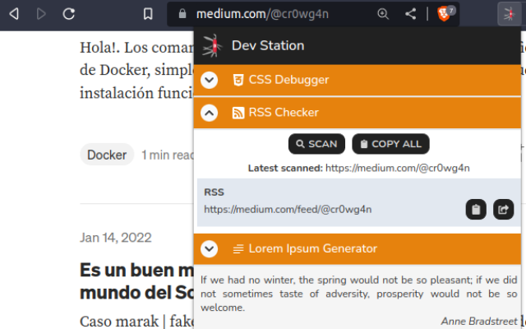Click the RSS feed icon beside RSS Checker
526x329 pixels.
coord(238,113)
